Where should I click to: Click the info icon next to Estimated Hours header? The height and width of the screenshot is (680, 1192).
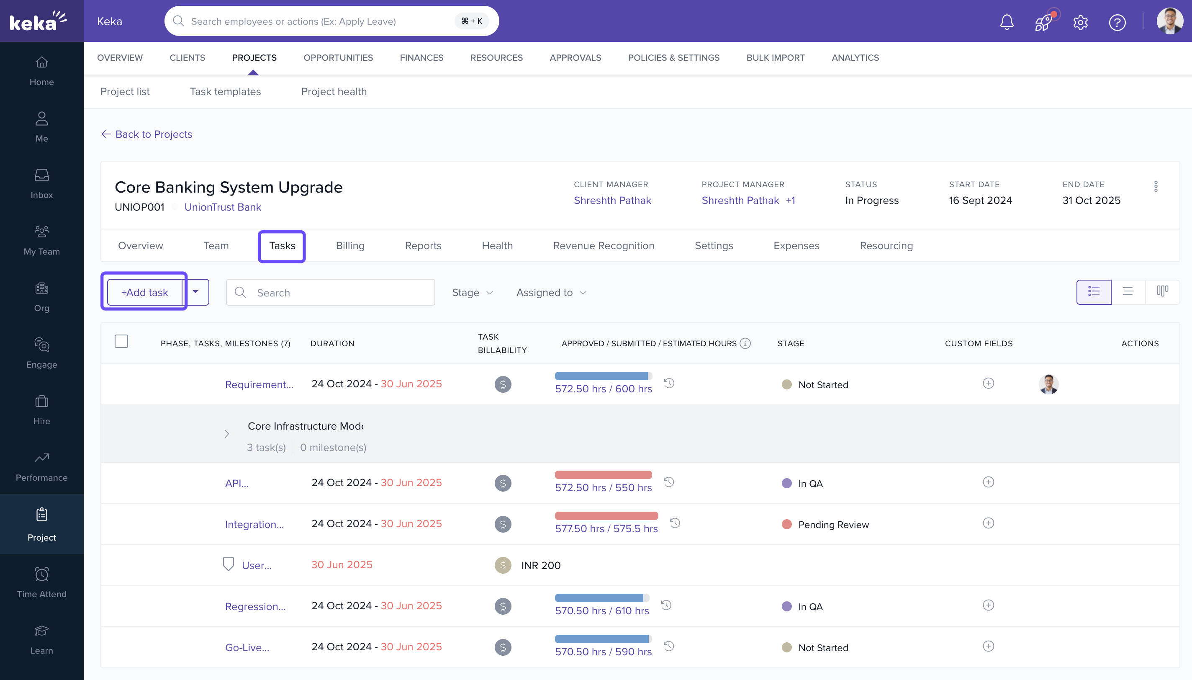[x=745, y=343]
